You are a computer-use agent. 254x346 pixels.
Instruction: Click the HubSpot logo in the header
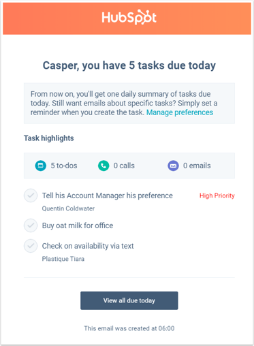pyautogui.click(x=129, y=17)
